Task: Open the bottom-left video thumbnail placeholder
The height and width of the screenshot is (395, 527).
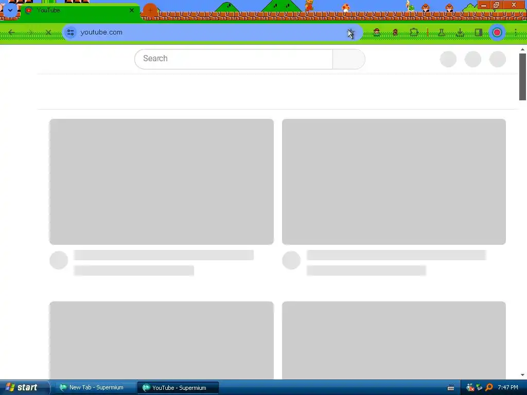Action: coord(161,340)
